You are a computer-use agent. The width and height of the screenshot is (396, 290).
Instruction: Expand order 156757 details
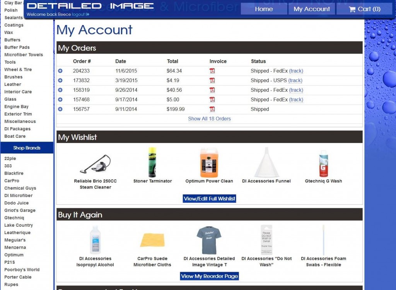click(60, 109)
